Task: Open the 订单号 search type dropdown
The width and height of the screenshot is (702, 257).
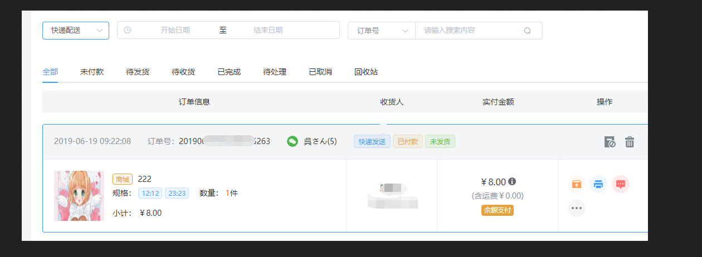Action: (x=382, y=31)
